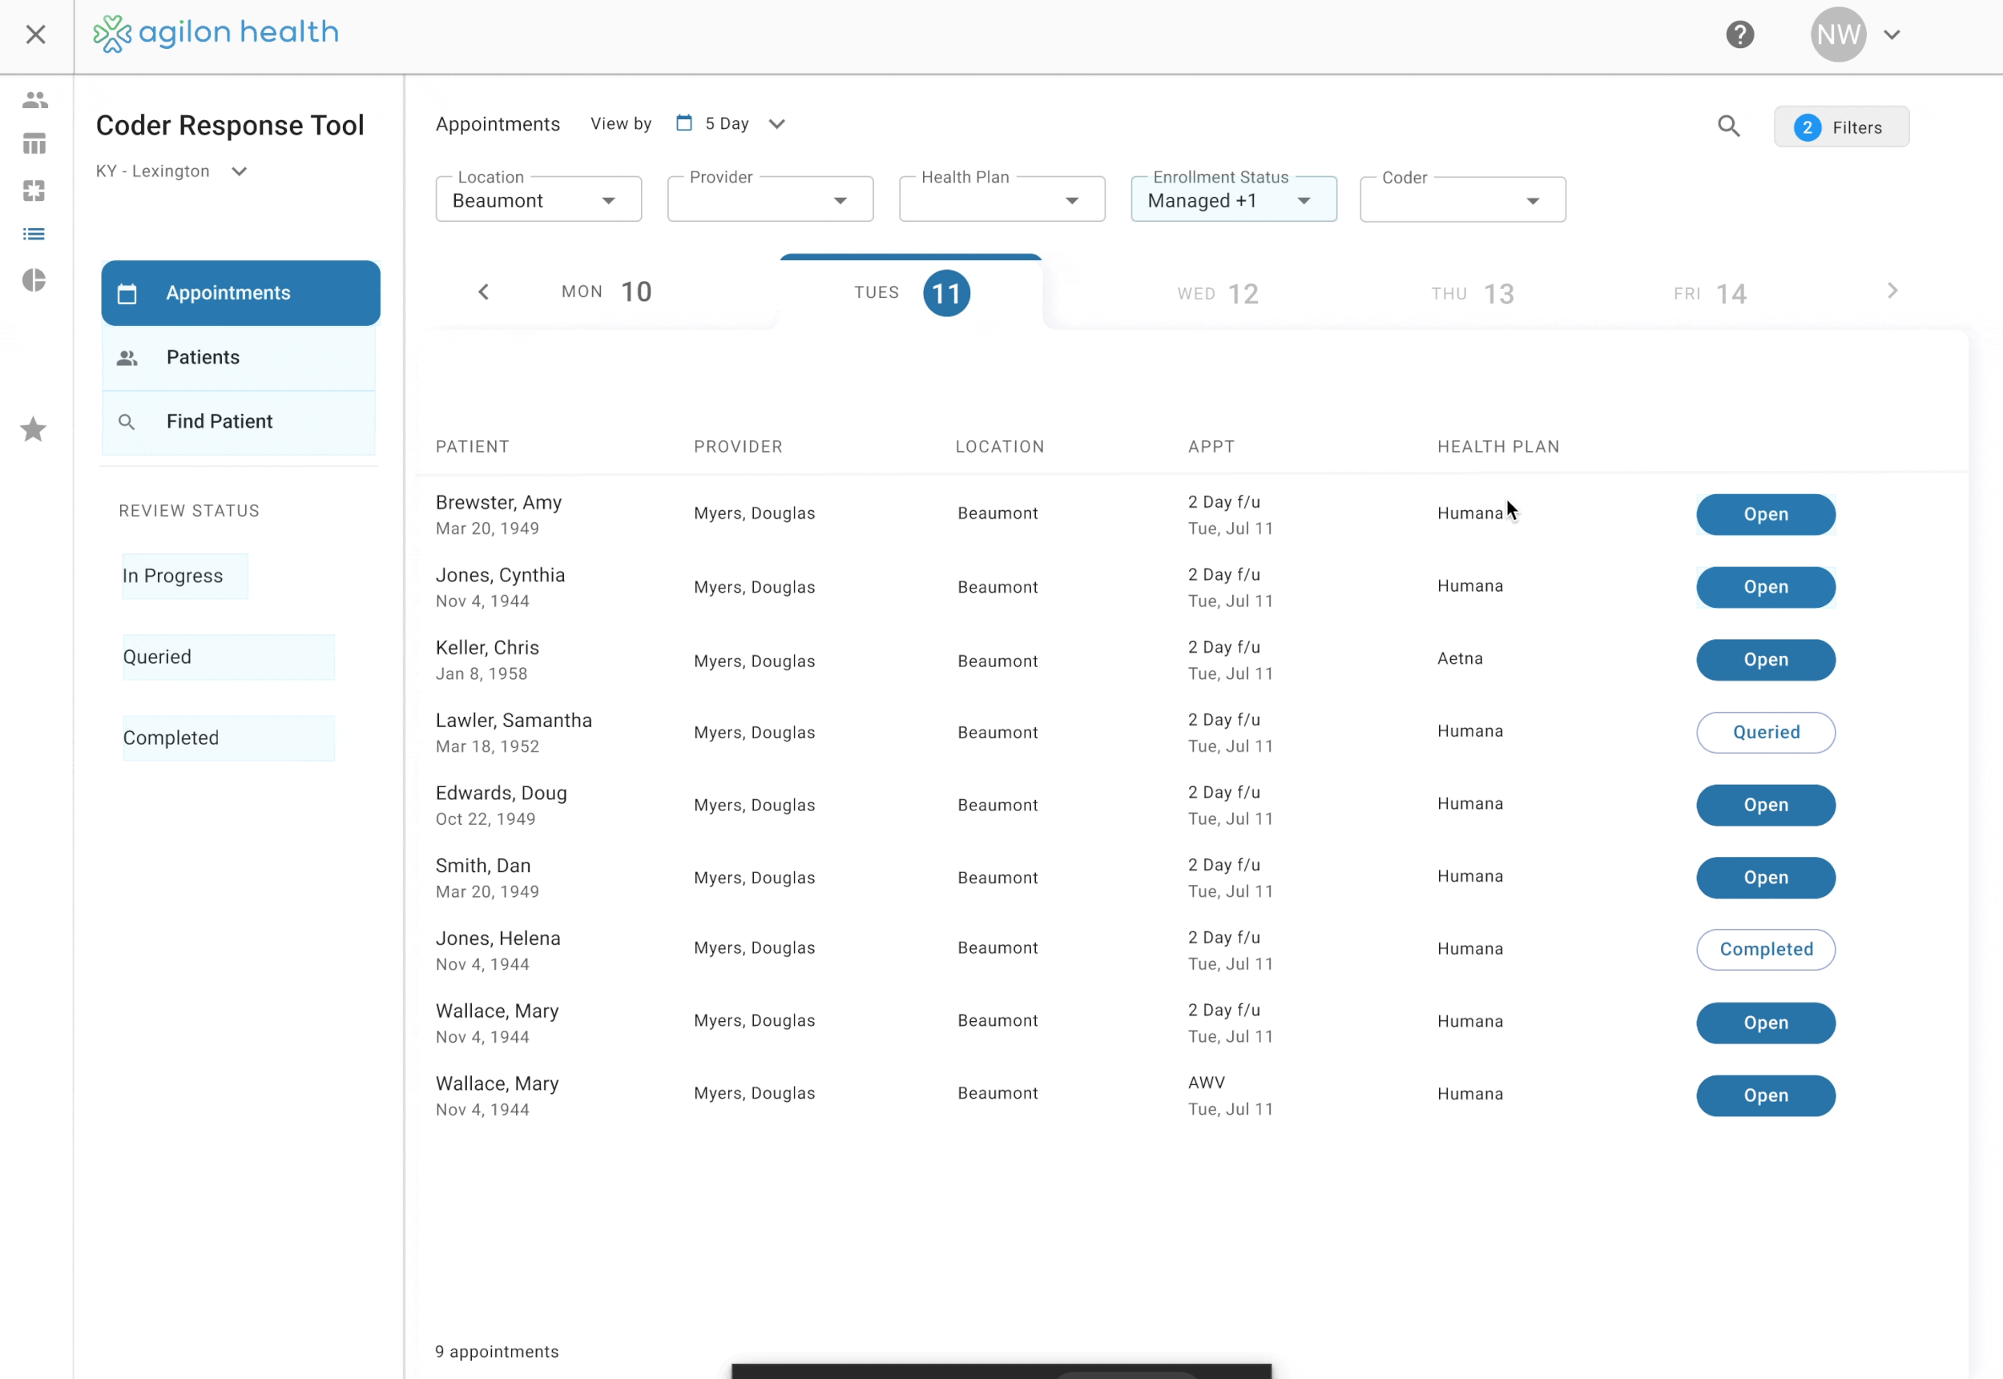
Task: Open the table layout icon in left rail
Action: pyautogui.click(x=34, y=143)
